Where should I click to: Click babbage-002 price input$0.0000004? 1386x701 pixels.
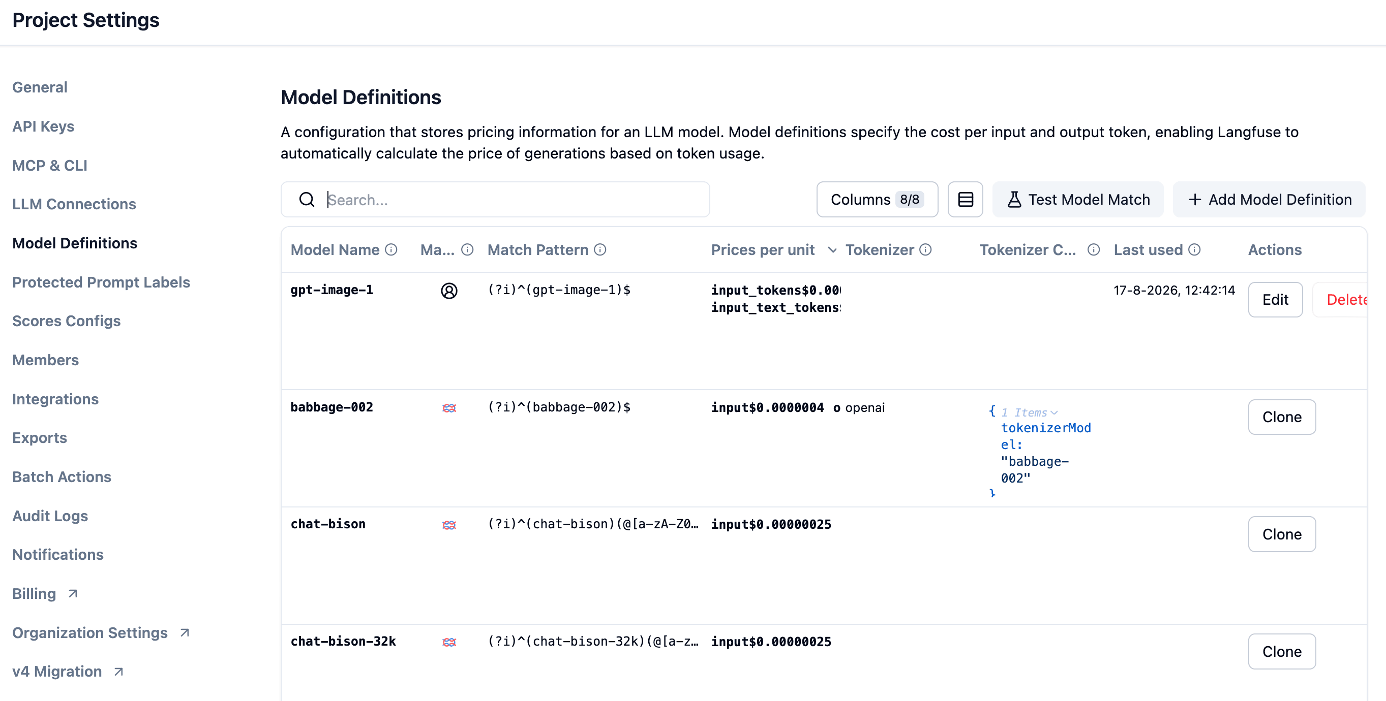pyautogui.click(x=767, y=407)
